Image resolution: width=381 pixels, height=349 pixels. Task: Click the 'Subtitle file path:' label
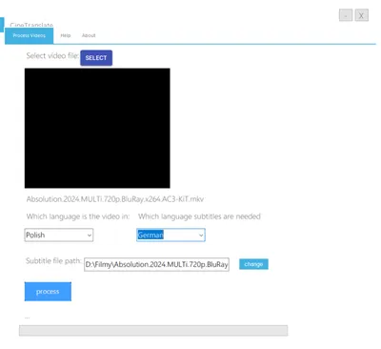click(x=53, y=261)
